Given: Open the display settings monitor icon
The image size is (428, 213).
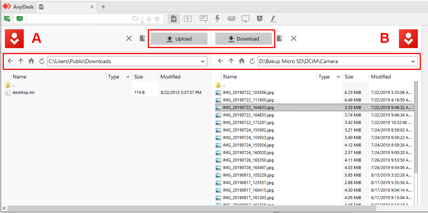Looking at the screenshot, I should [245, 19].
